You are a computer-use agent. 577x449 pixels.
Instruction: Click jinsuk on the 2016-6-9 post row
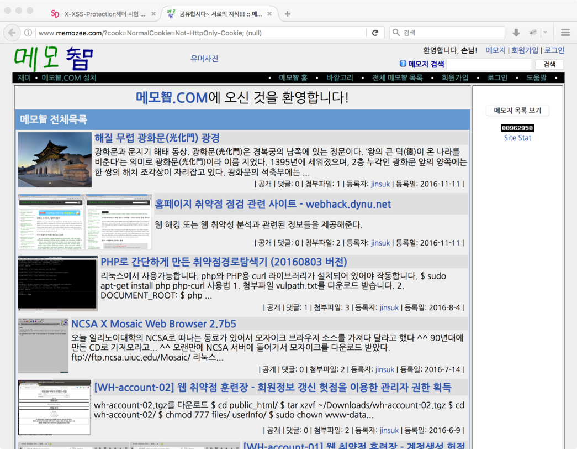tap(389, 430)
